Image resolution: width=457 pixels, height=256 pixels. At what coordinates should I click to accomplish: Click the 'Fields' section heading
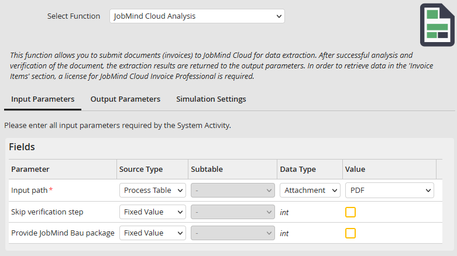coord(22,147)
